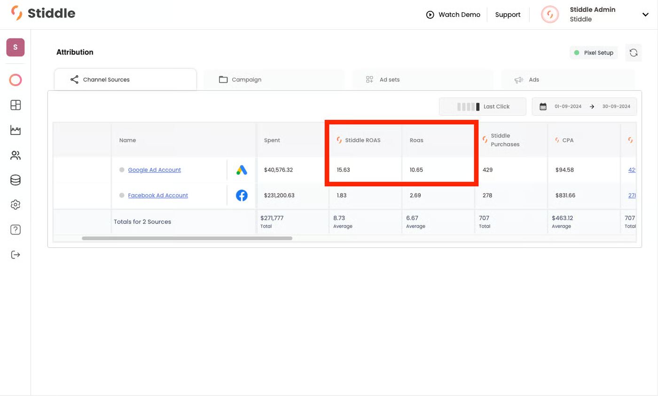The image size is (658, 396).
Task: Click the Pixel Setup button
Action: coord(594,53)
